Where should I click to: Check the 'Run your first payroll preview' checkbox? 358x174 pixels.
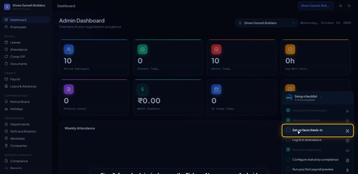click(x=288, y=169)
